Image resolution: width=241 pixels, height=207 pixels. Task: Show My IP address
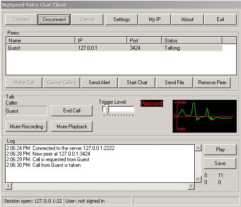(154, 19)
